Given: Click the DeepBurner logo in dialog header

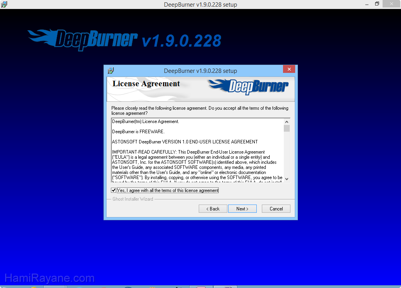Looking at the screenshot, I should click(249, 86).
